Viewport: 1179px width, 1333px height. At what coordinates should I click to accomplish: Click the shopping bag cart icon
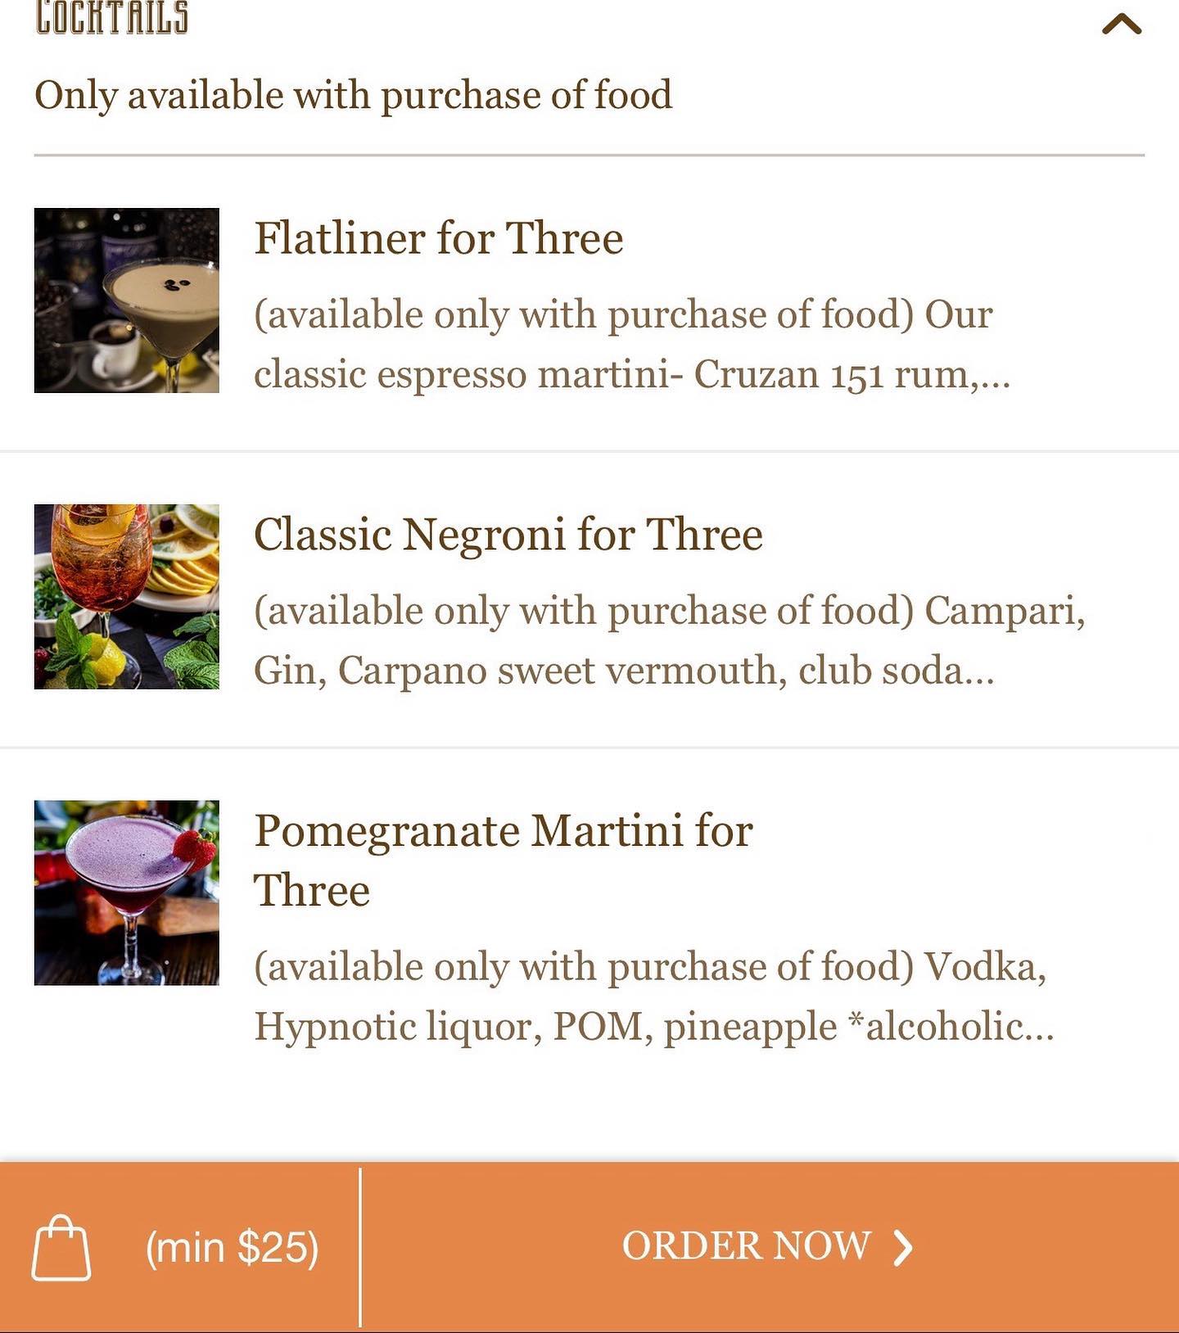(61, 1247)
